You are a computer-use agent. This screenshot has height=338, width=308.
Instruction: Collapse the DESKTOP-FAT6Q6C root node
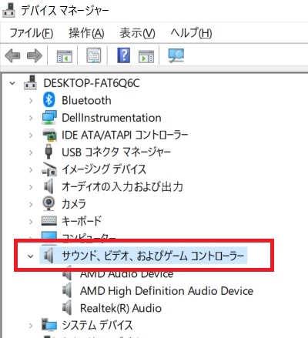(x=12, y=83)
